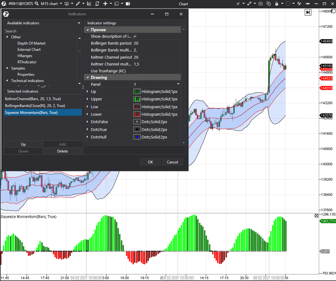Image resolution: width=336 pixels, height=281 pixels.
Task: Click the OK button
Action: [150, 162]
